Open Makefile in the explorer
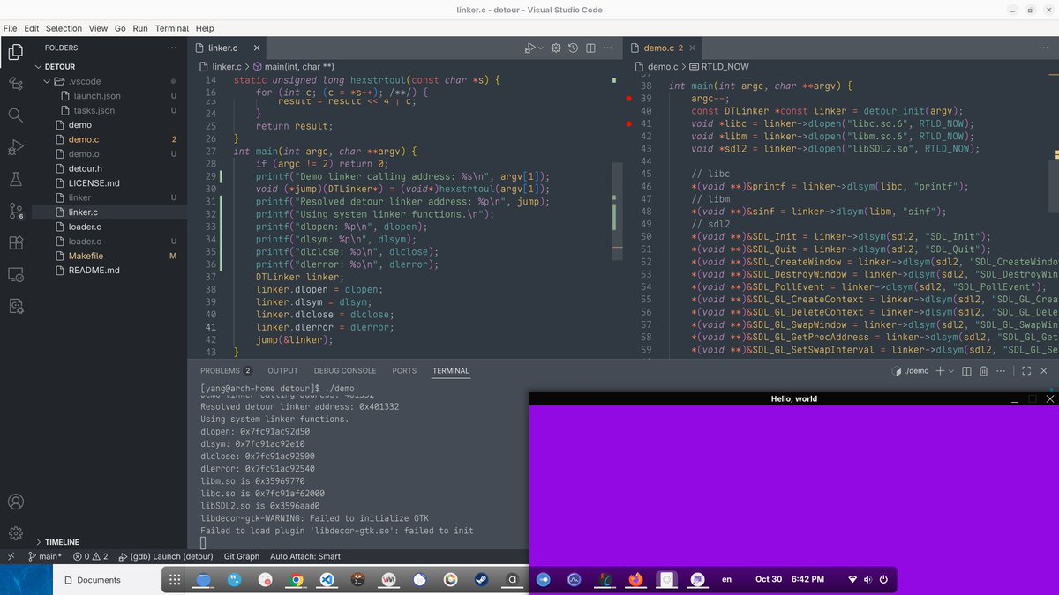The height and width of the screenshot is (595, 1059). pos(86,256)
